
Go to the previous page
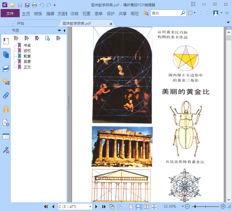point(53,206)
